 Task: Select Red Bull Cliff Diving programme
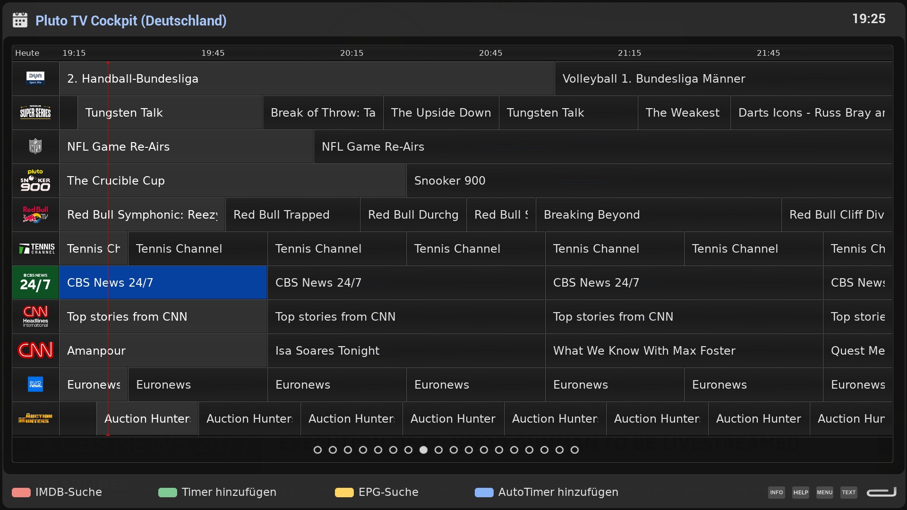[x=837, y=214]
